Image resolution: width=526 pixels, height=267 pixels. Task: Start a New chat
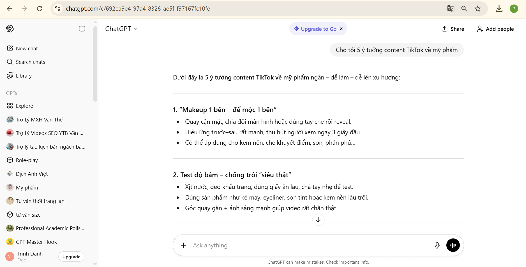point(26,48)
